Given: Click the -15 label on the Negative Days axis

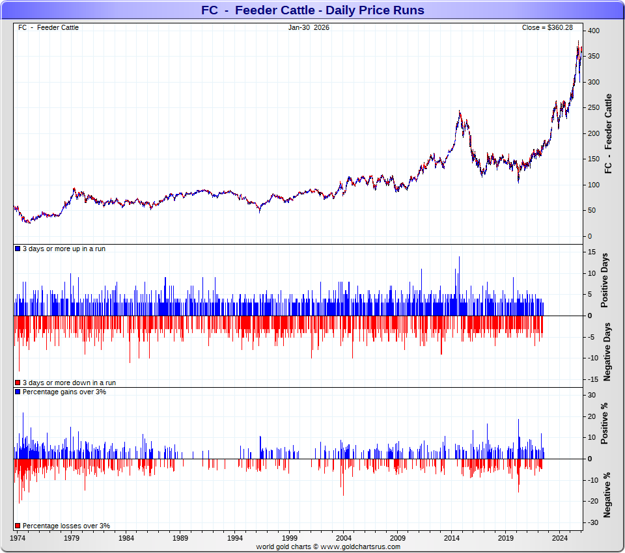Looking at the screenshot, I should point(592,379).
